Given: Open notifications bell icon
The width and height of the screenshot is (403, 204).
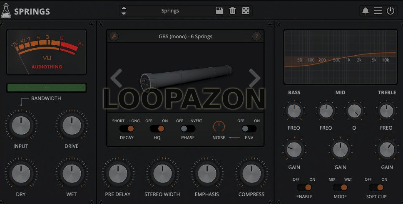Looking at the screenshot, I should 365,11.
